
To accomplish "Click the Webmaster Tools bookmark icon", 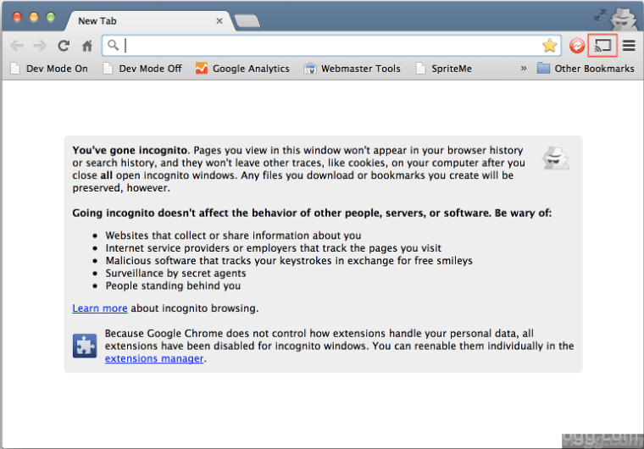I will [x=309, y=69].
